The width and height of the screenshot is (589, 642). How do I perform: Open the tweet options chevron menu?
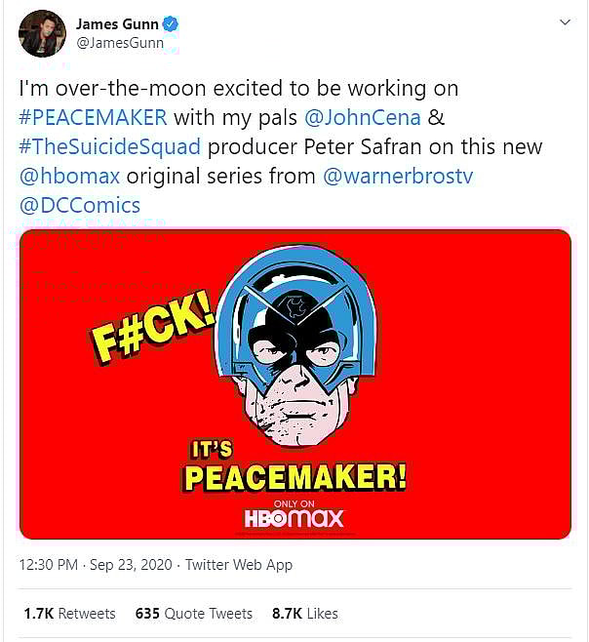[565, 21]
